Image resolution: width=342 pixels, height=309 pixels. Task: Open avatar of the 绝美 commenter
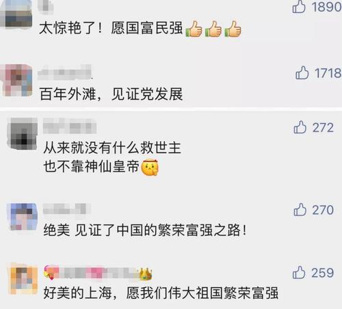point(22,217)
